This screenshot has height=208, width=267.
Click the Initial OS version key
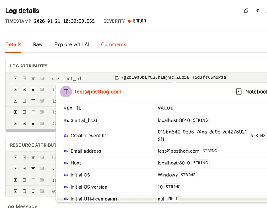click(89, 187)
